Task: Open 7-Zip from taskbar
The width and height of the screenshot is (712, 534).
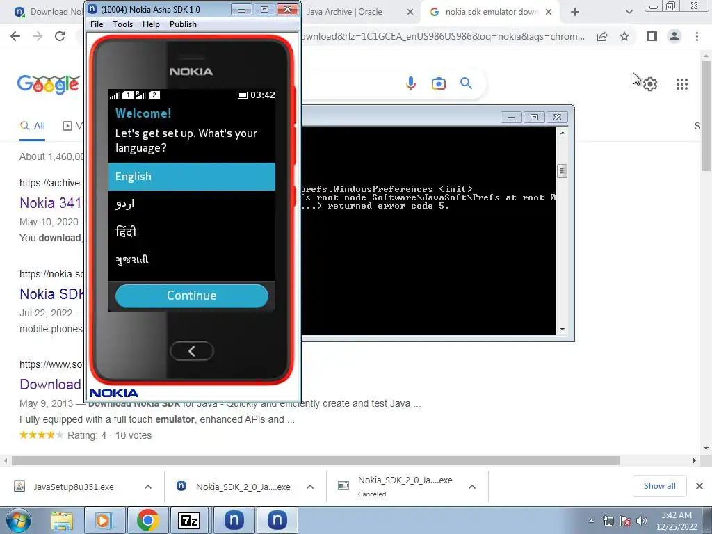Action: tap(190, 520)
